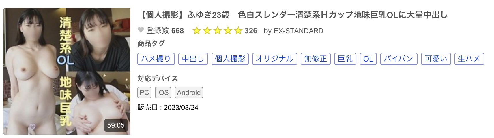This screenshot has width=494, height=138.
Task: Click the fifth yellow rating star
Action: [238, 30]
